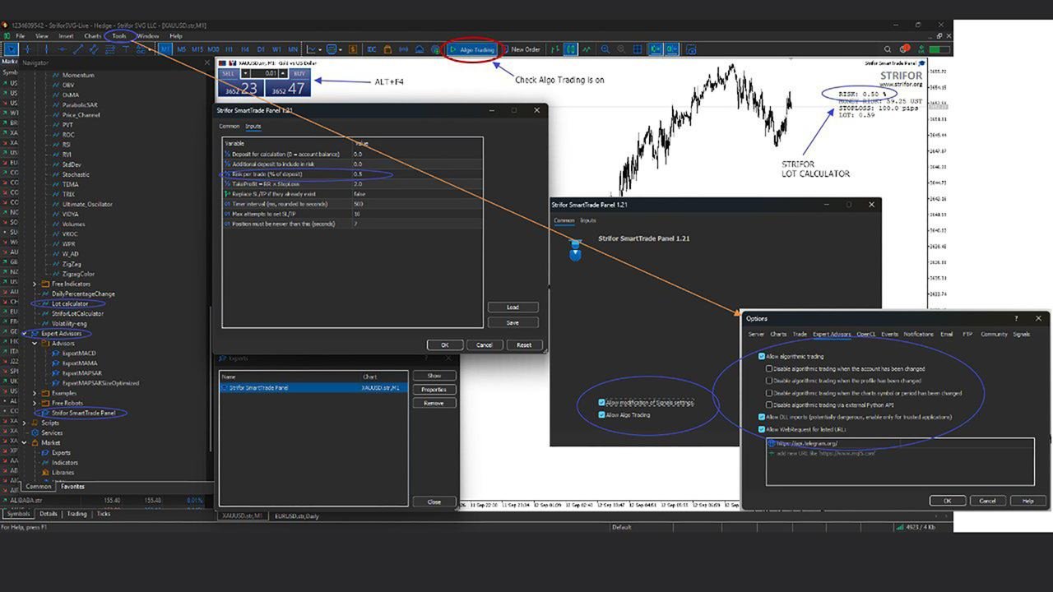Screen dimensions: 1053x592
Task: Expand the Scripts tree node
Action: tap(24, 423)
